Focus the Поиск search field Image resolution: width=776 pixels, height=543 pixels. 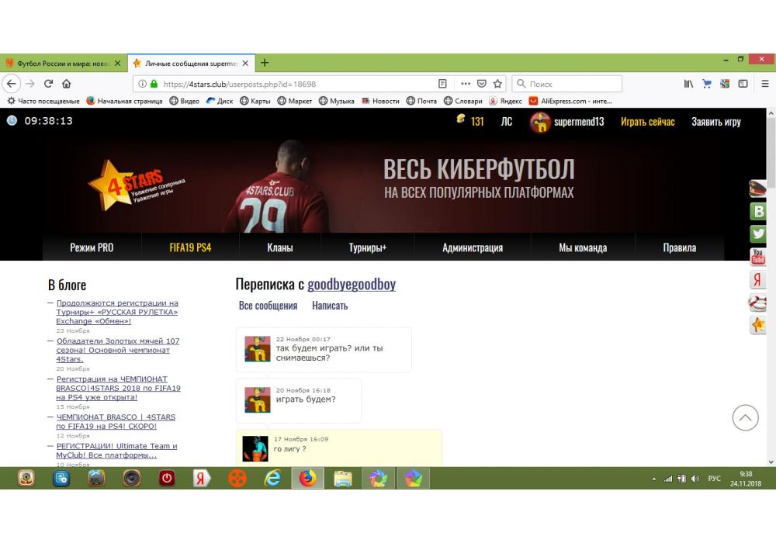566,84
